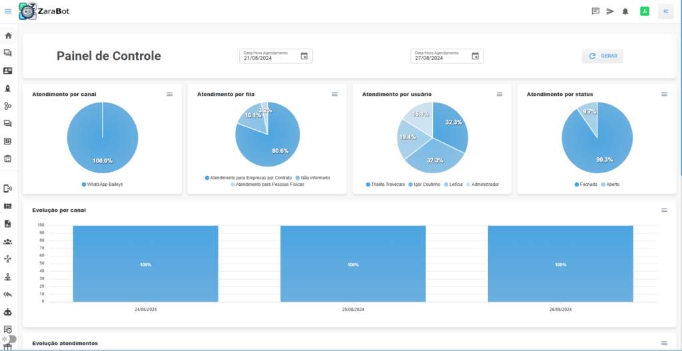The width and height of the screenshot is (682, 351).
Task: Open Evolução por canal chart menu
Action: [664, 210]
